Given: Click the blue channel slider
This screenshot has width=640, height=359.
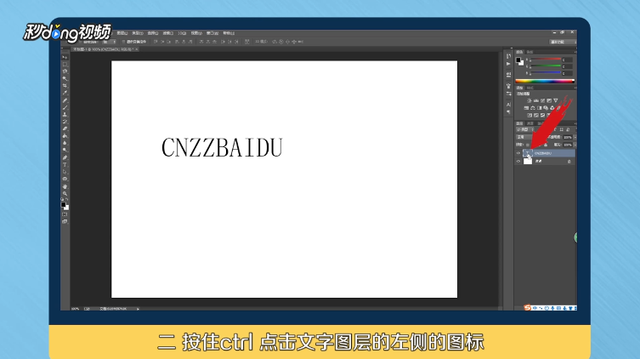Looking at the screenshot, I should (x=546, y=72).
